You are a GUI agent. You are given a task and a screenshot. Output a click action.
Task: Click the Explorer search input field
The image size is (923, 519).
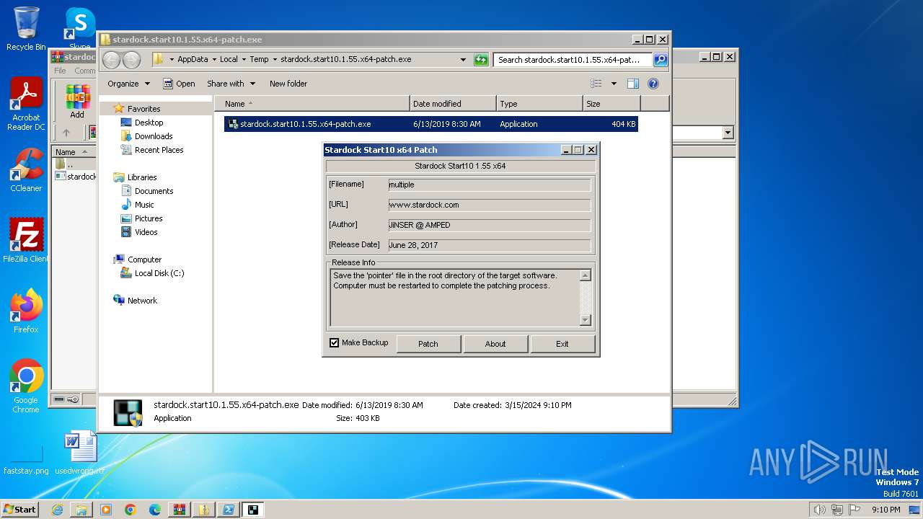point(573,60)
